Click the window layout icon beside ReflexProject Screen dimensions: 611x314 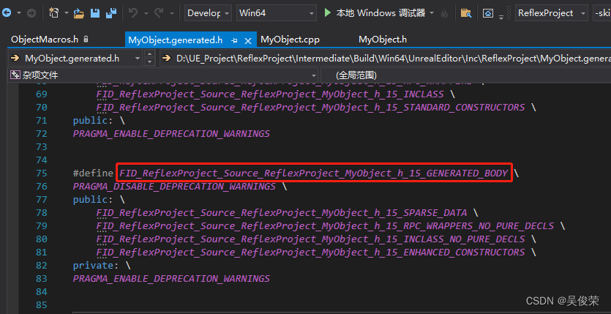[x=488, y=13]
